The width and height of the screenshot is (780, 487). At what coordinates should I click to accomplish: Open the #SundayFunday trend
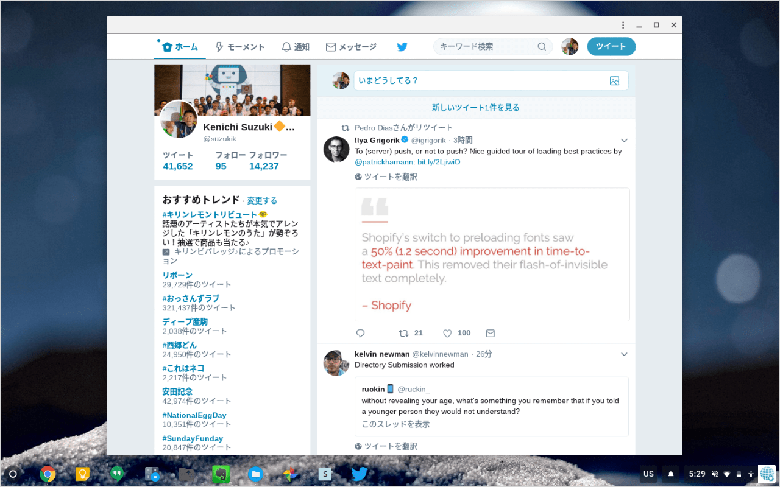point(193,438)
